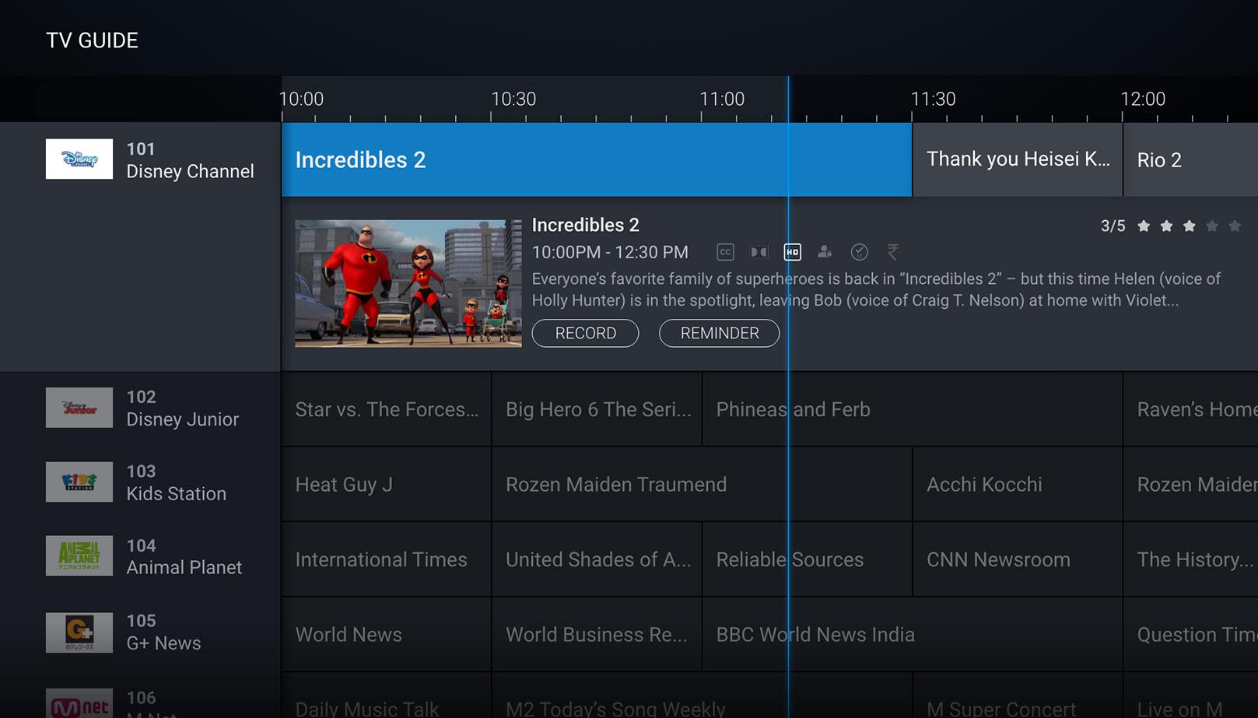Select the G+ News logo
1258x718 pixels.
point(79,632)
